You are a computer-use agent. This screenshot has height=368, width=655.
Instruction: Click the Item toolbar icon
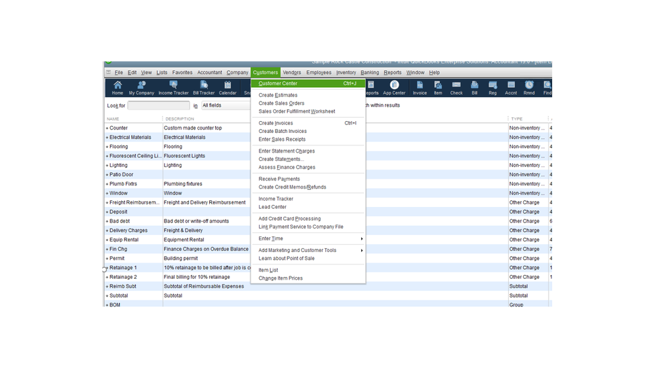[x=438, y=88]
